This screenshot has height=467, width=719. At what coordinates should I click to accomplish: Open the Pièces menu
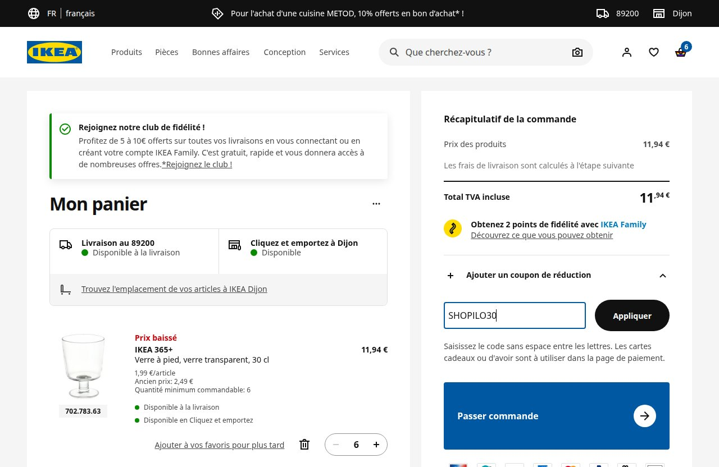coord(167,52)
